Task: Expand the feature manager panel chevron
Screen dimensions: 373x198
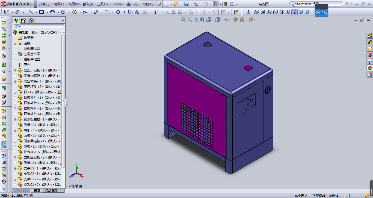Action: (x=63, y=20)
